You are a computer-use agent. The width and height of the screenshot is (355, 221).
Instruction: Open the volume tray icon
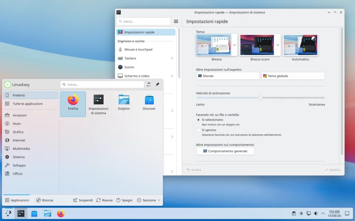[316, 213]
